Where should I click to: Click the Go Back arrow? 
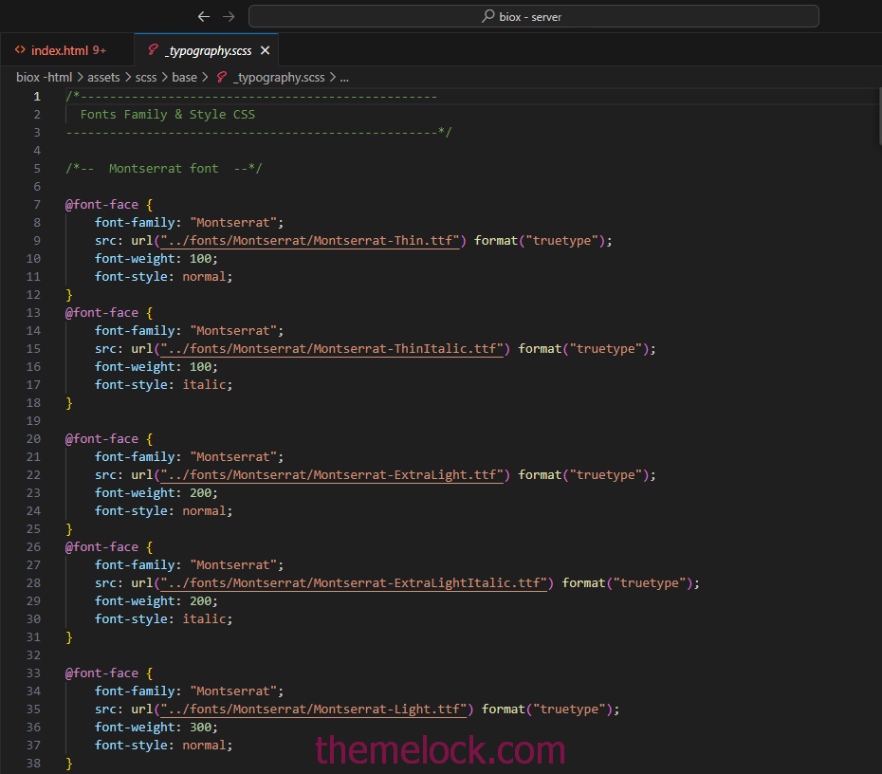point(204,16)
